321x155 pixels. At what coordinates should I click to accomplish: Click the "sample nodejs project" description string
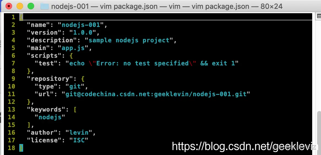[x=129, y=40]
